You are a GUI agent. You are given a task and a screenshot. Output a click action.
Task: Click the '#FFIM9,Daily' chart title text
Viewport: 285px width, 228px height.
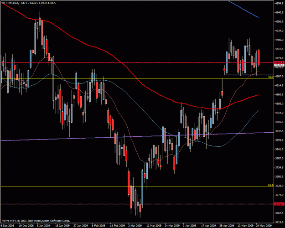coord(10,3)
